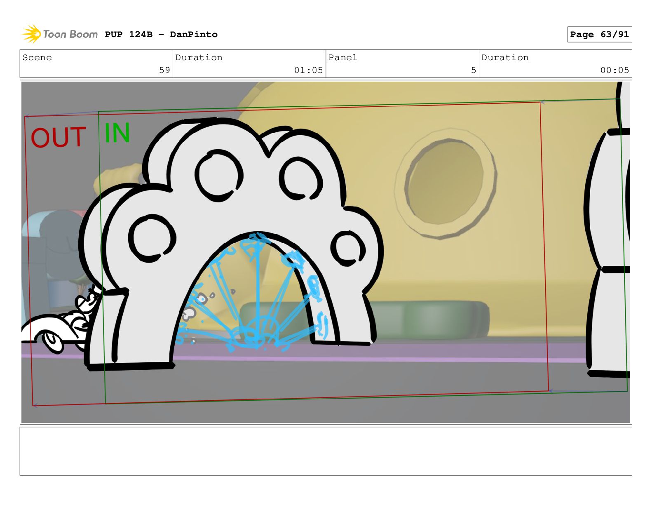
Task: Click the scene number '59'
Action: point(164,70)
